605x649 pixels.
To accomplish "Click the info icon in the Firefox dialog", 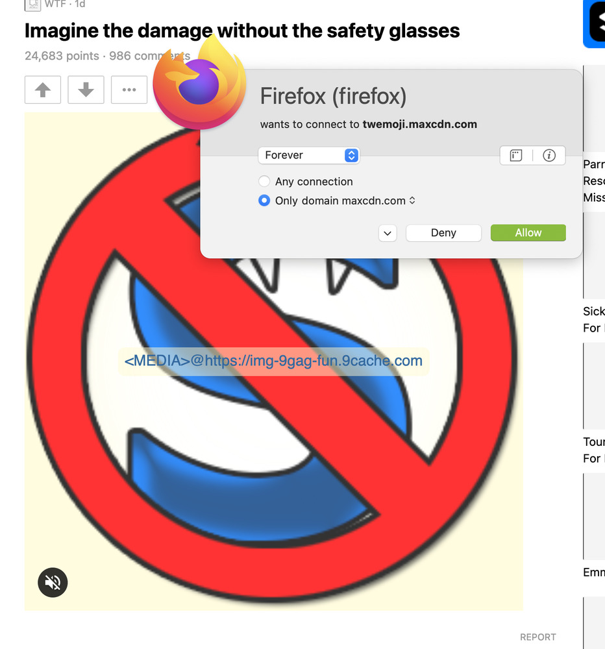I will 549,156.
